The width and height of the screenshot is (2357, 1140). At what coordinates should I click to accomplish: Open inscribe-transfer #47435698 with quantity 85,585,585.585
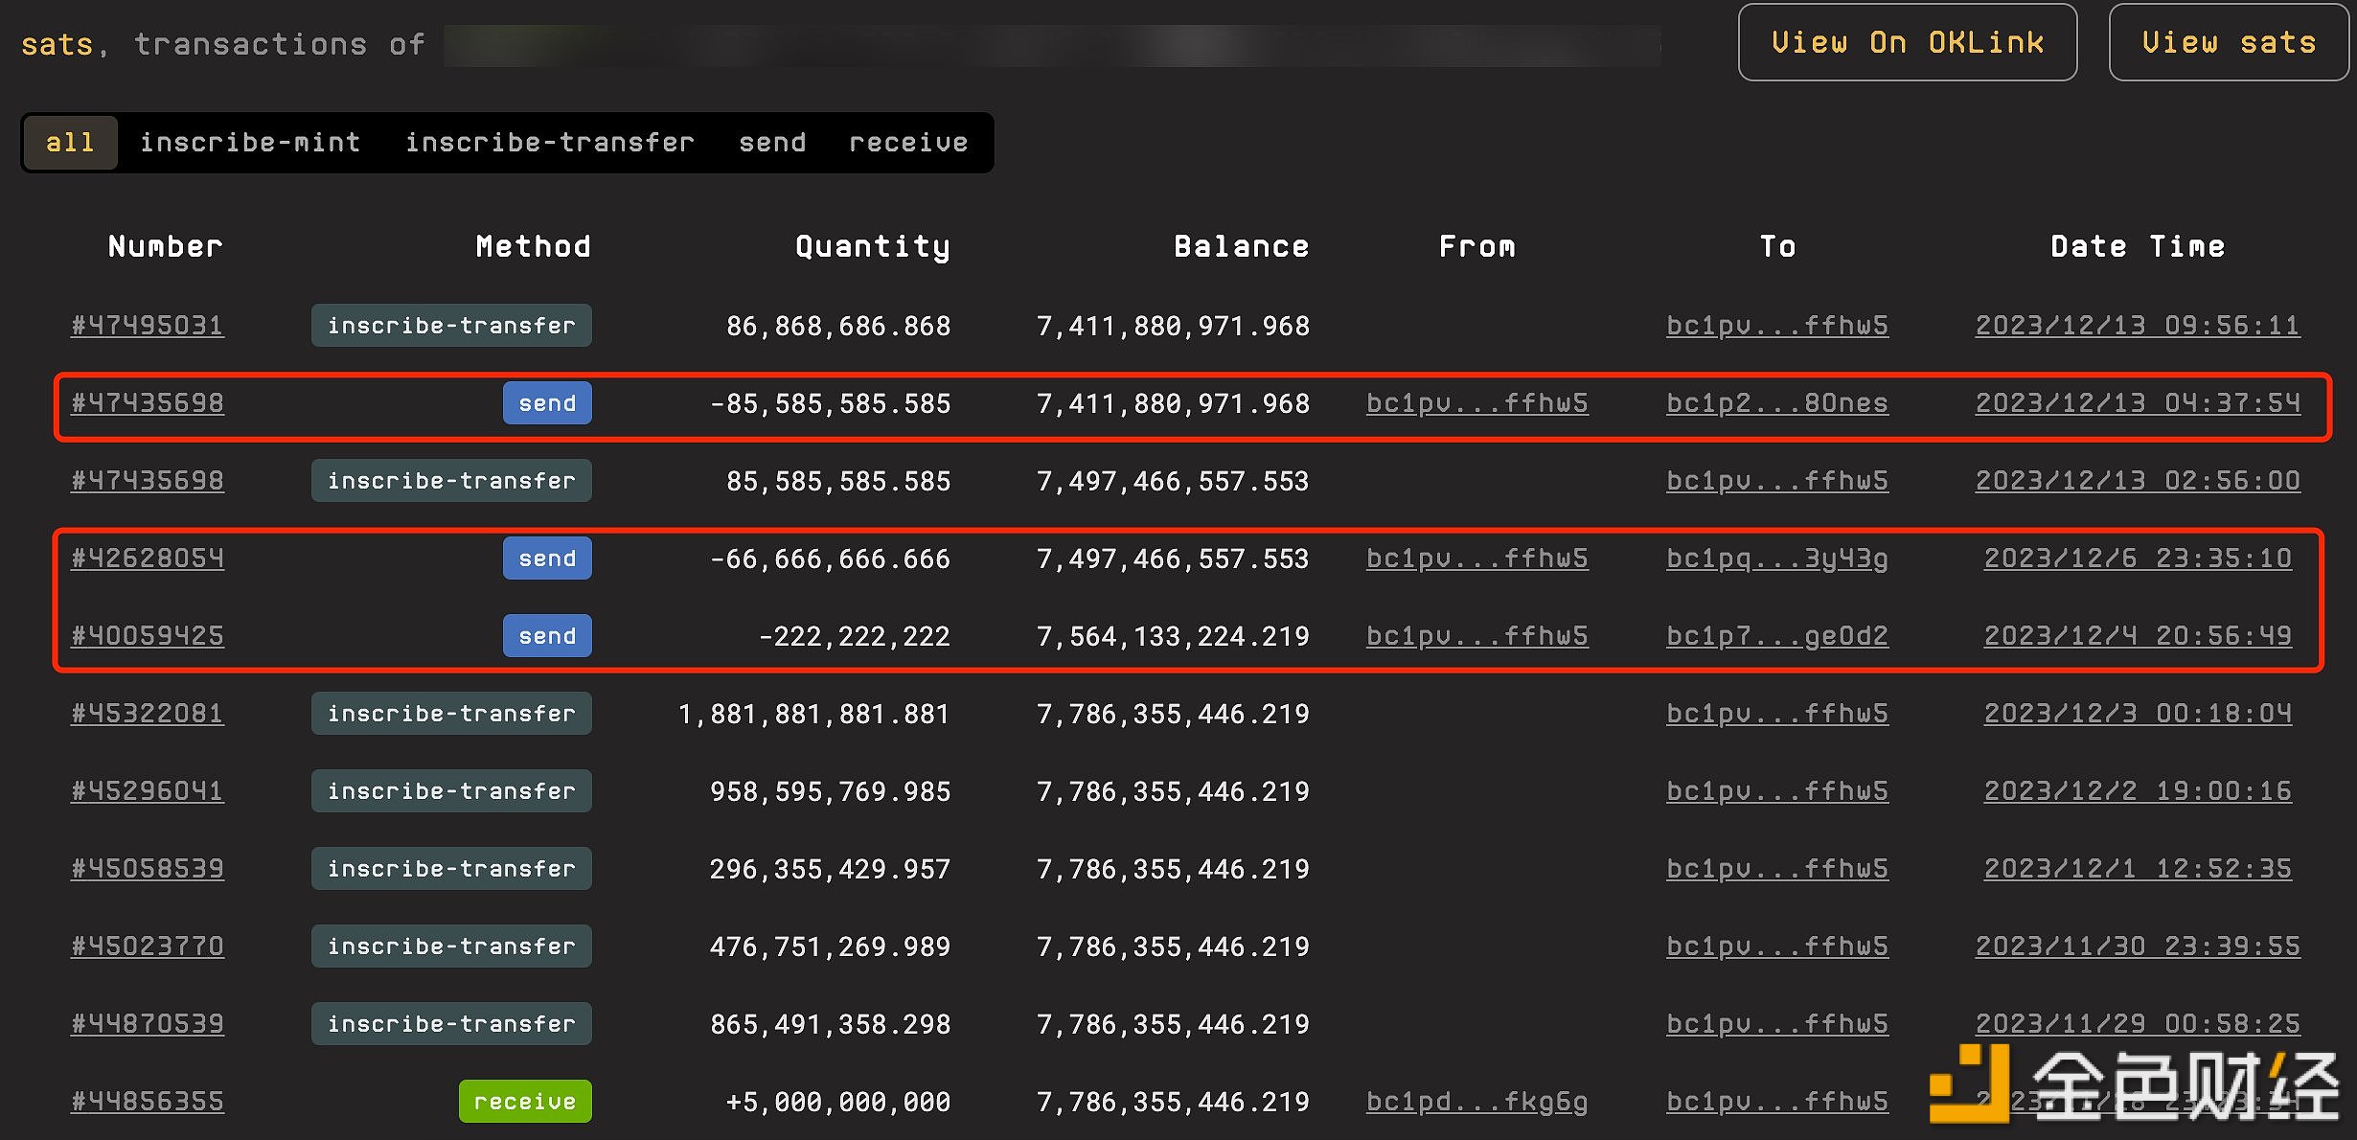148,481
